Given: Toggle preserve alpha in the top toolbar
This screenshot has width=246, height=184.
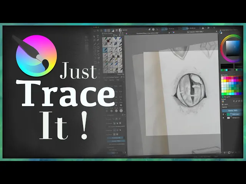Looking at the screenshot, I should (153, 30).
